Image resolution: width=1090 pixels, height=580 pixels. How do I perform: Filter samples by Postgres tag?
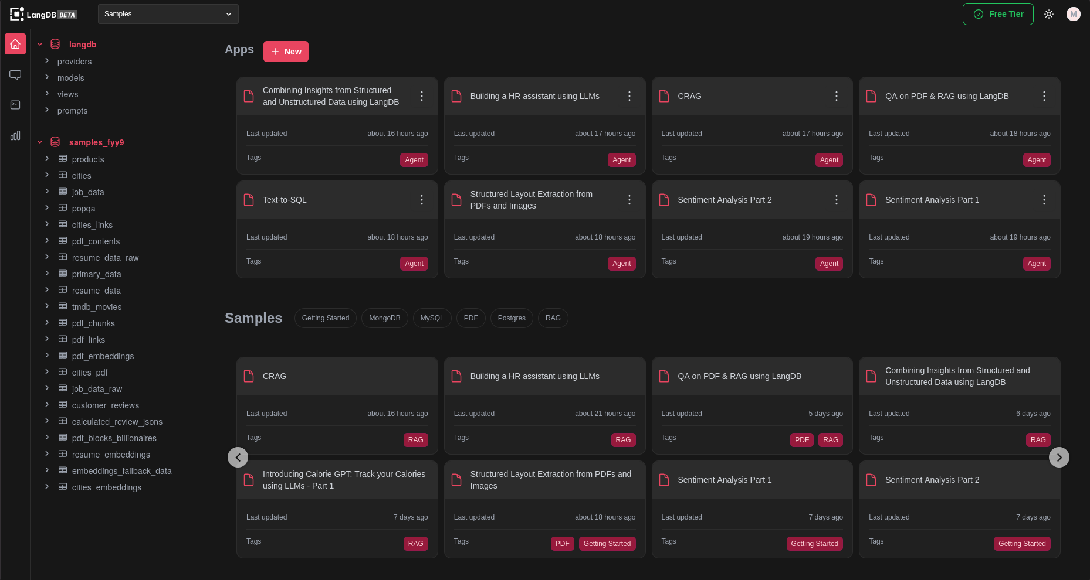pyautogui.click(x=512, y=318)
